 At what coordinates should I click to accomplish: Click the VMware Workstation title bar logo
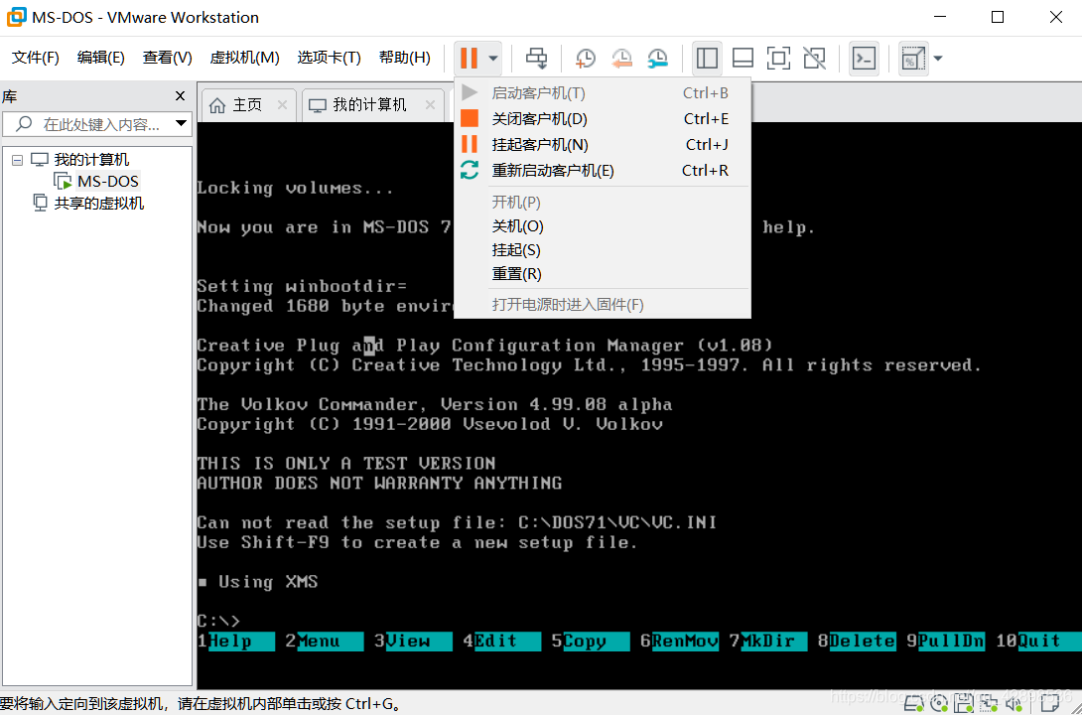(17, 17)
